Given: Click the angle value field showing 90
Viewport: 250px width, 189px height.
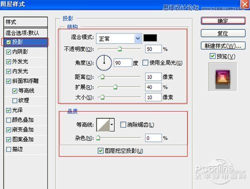Looking at the screenshot, I should coord(123,63).
